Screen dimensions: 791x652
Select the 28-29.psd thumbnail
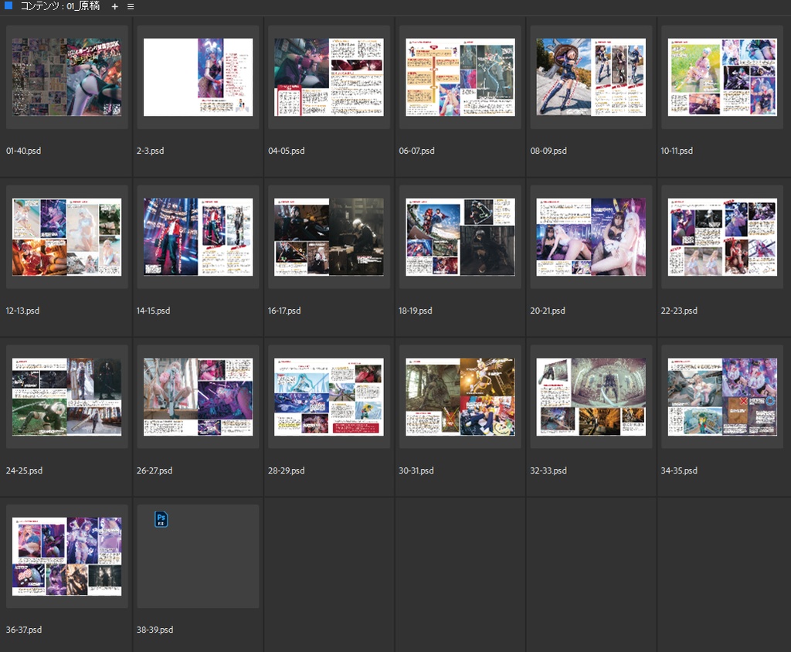(x=329, y=397)
